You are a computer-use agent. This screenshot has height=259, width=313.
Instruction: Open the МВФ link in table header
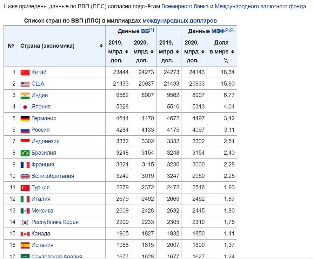[218, 31]
